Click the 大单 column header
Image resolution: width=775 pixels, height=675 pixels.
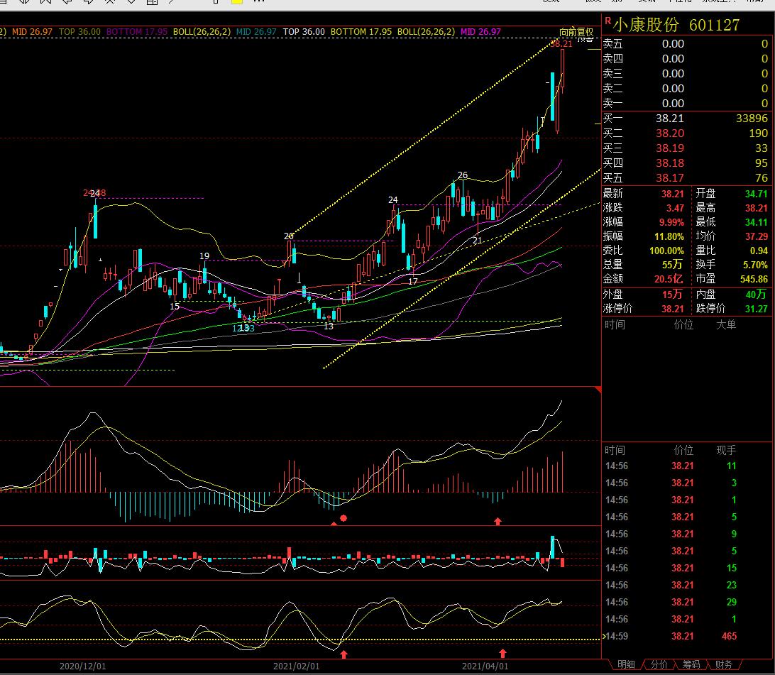(726, 324)
